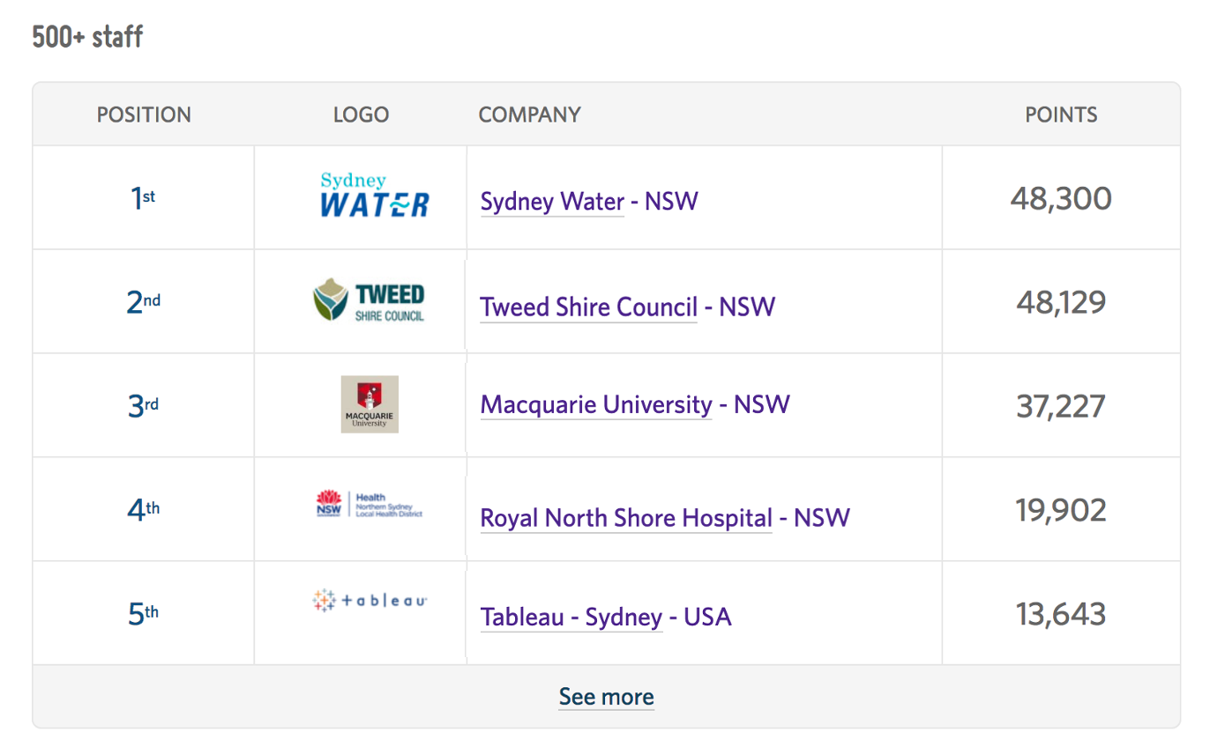
Task: Open the Sydney Water link
Action: (552, 202)
